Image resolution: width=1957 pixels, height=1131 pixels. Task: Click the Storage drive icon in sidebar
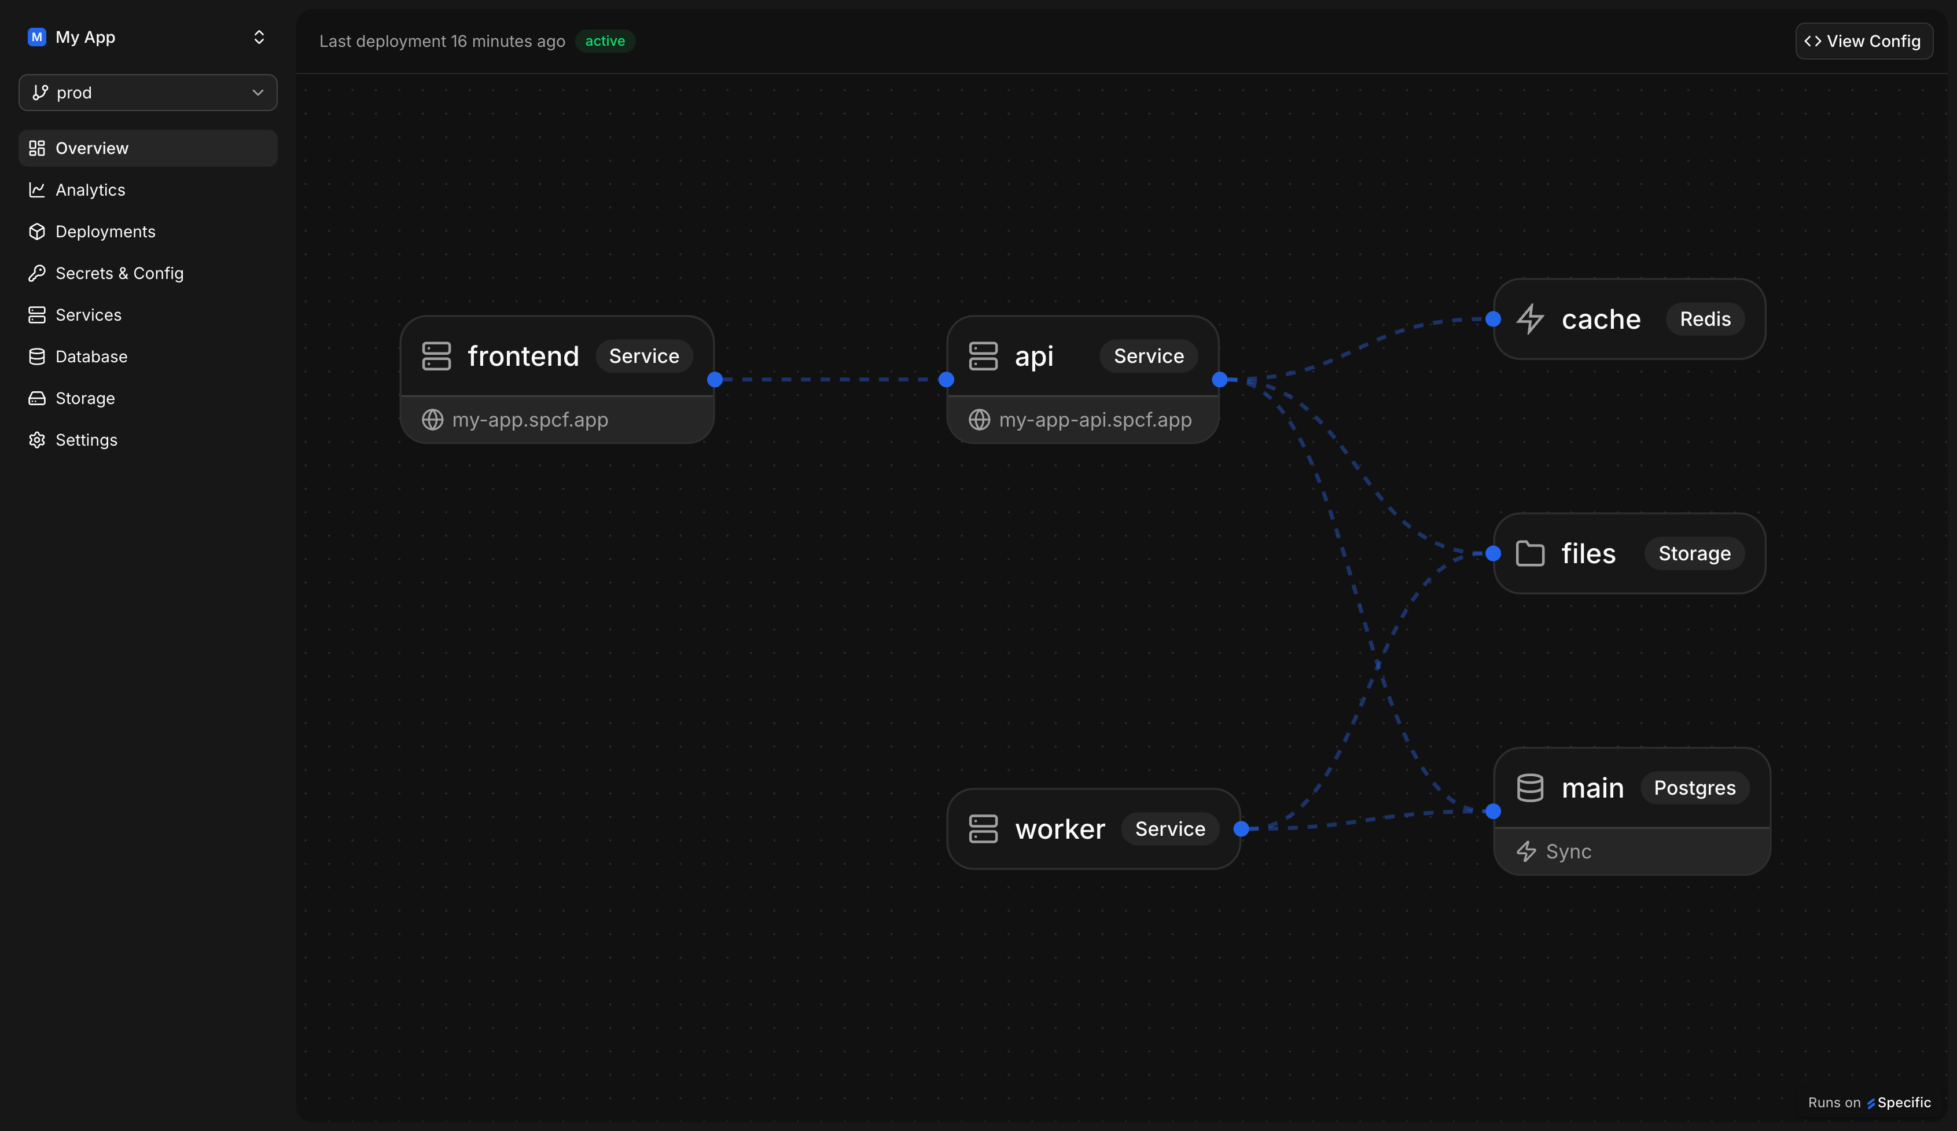pyautogui.click(x=36, y=398)
